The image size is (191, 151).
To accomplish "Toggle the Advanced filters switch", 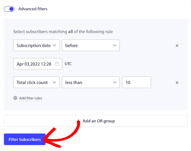I will click(9, 9).
